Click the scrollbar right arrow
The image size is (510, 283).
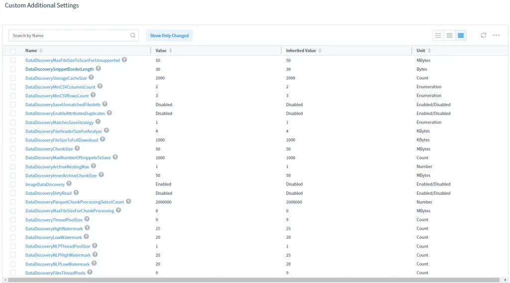point(505,280)
